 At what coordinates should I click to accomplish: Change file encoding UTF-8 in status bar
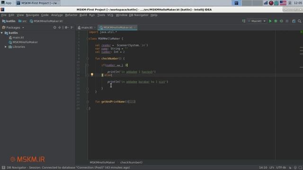(x=281, y=168)
